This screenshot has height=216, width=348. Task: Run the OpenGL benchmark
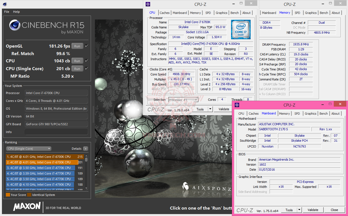(77, 46)
